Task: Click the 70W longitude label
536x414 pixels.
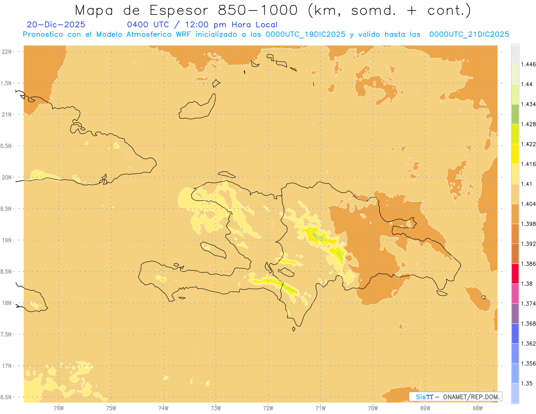Action: (373, 408)
